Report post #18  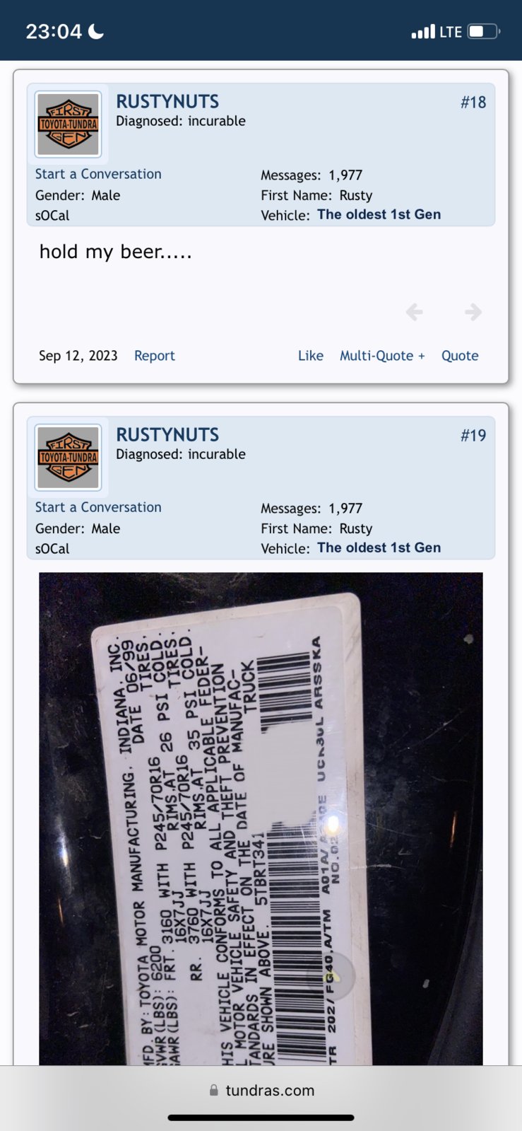pyautogui.click(x=155, y=356)
